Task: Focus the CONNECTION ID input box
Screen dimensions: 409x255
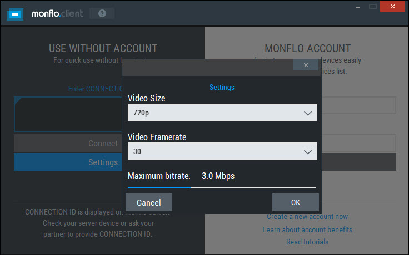Action: 68,114
